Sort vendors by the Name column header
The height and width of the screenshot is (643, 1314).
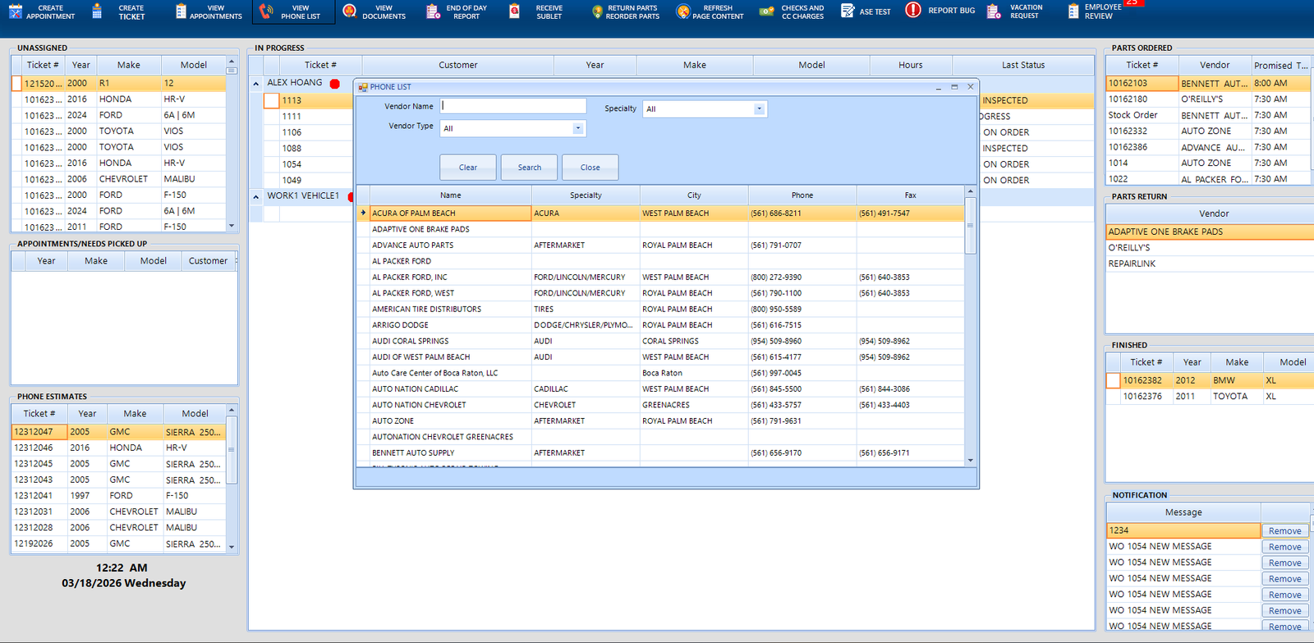[451, 195]
